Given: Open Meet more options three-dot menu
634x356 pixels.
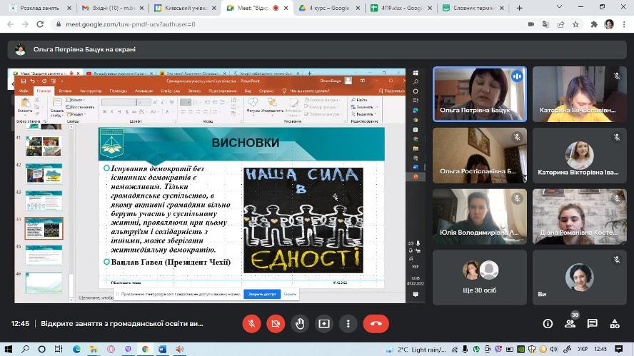Looking at the screenshot, I should click(x=348, y=324).
